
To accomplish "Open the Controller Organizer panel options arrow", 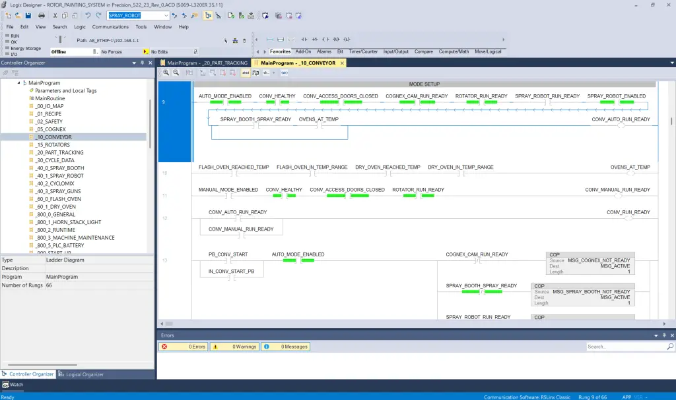I will [134, 63].
